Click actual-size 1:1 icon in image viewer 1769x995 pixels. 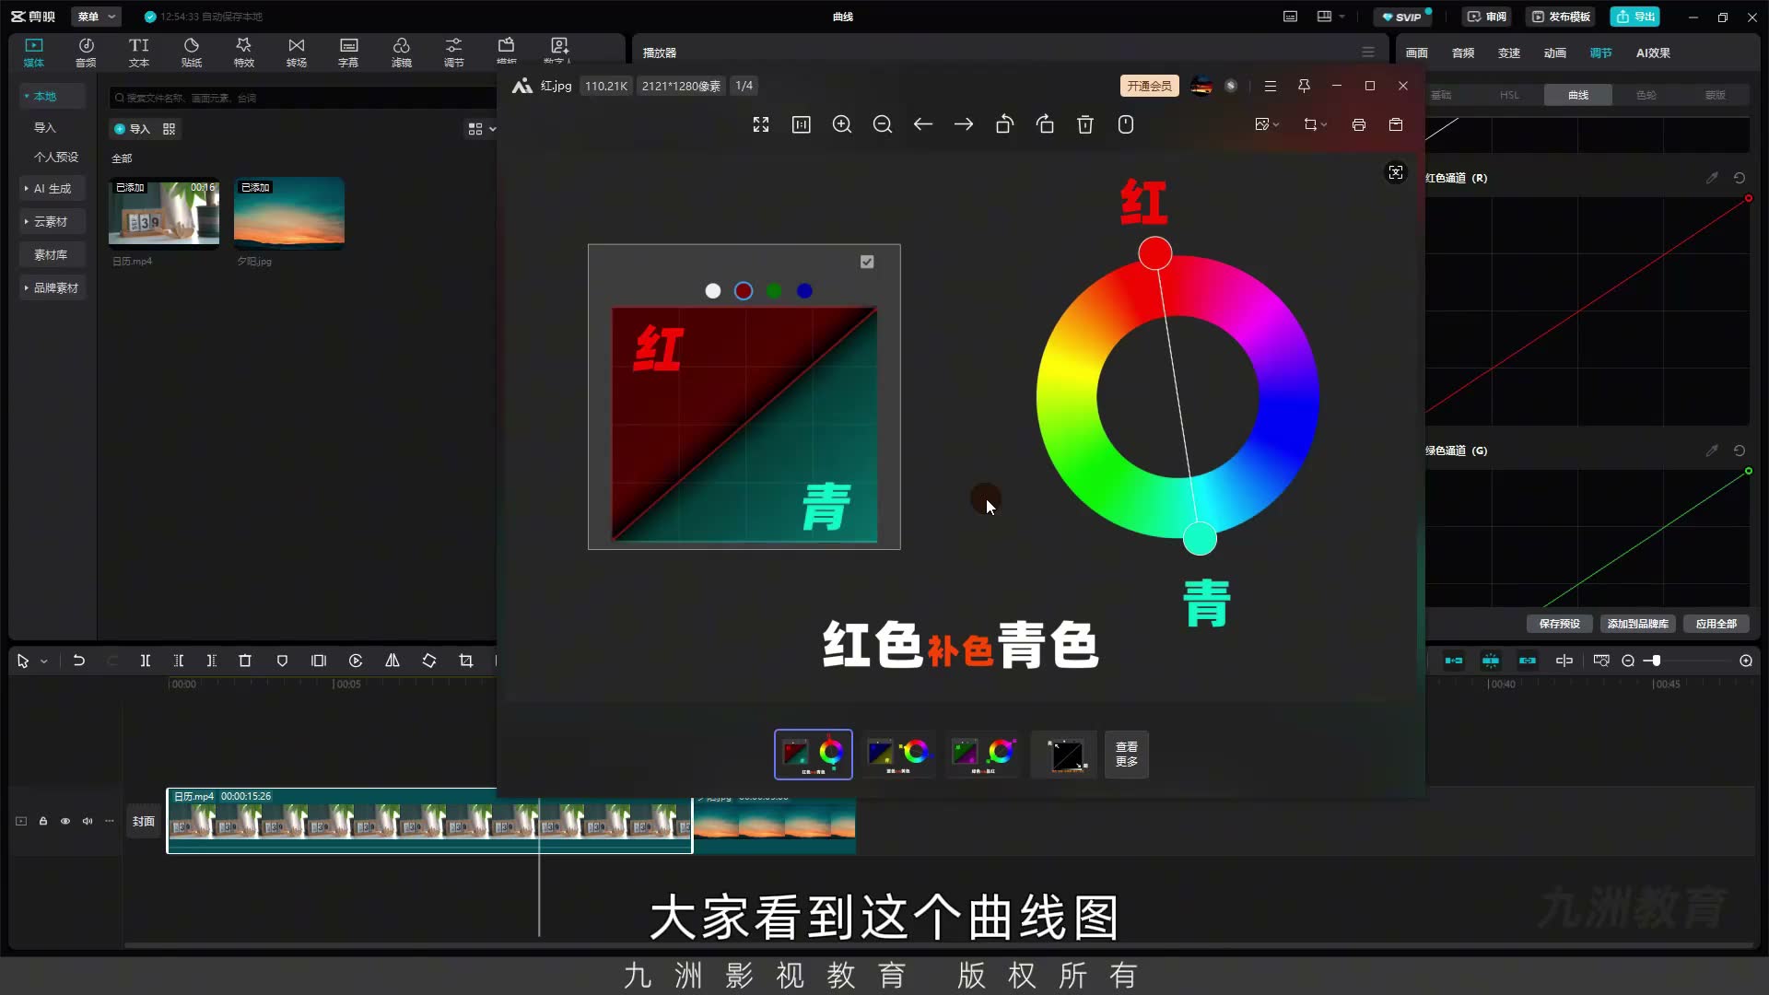coord(802,124)
